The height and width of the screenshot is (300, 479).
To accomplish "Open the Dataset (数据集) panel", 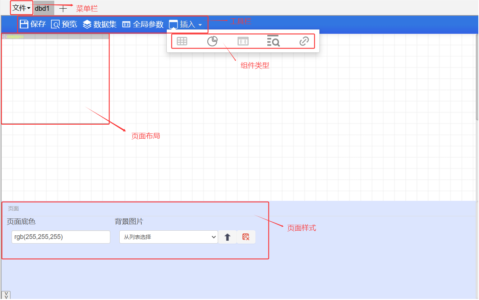I will click(100, 24).
